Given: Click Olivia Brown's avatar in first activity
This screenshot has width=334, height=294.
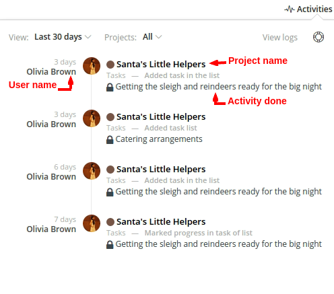Looking at the screenshot, I should (x=92, y=66).
